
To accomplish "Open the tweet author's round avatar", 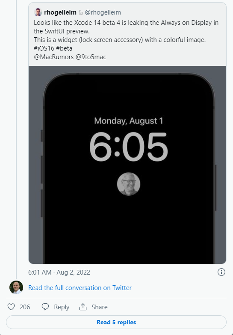I will click(x=16, y=287).
